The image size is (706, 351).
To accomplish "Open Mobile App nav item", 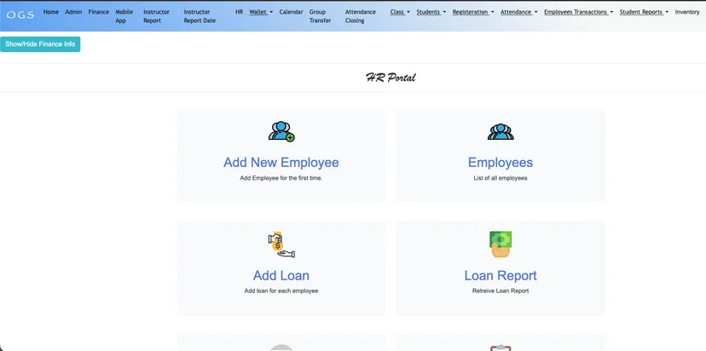I will coord(124,16).
